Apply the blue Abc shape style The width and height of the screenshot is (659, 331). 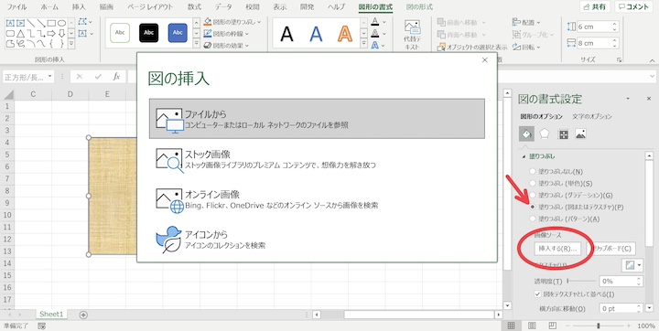pyautogui.click(x=178, y=33)
